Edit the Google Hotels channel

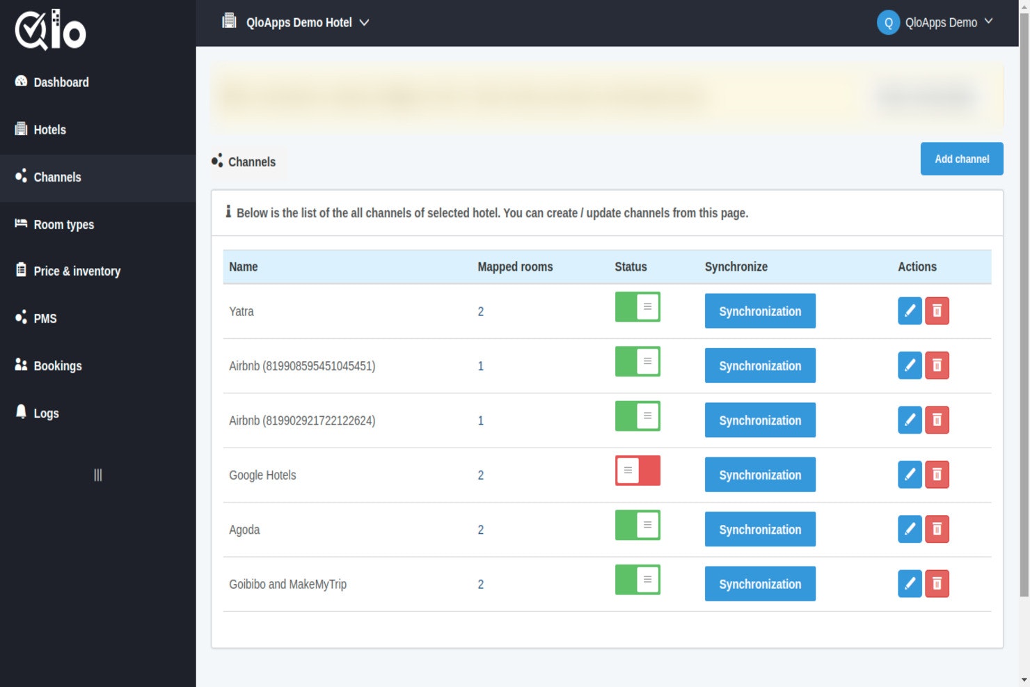point(910,475)
